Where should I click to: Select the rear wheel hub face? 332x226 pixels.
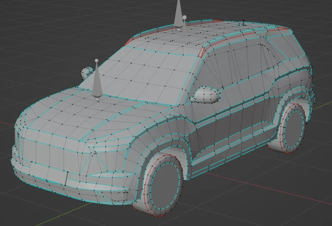click(294, 129)
